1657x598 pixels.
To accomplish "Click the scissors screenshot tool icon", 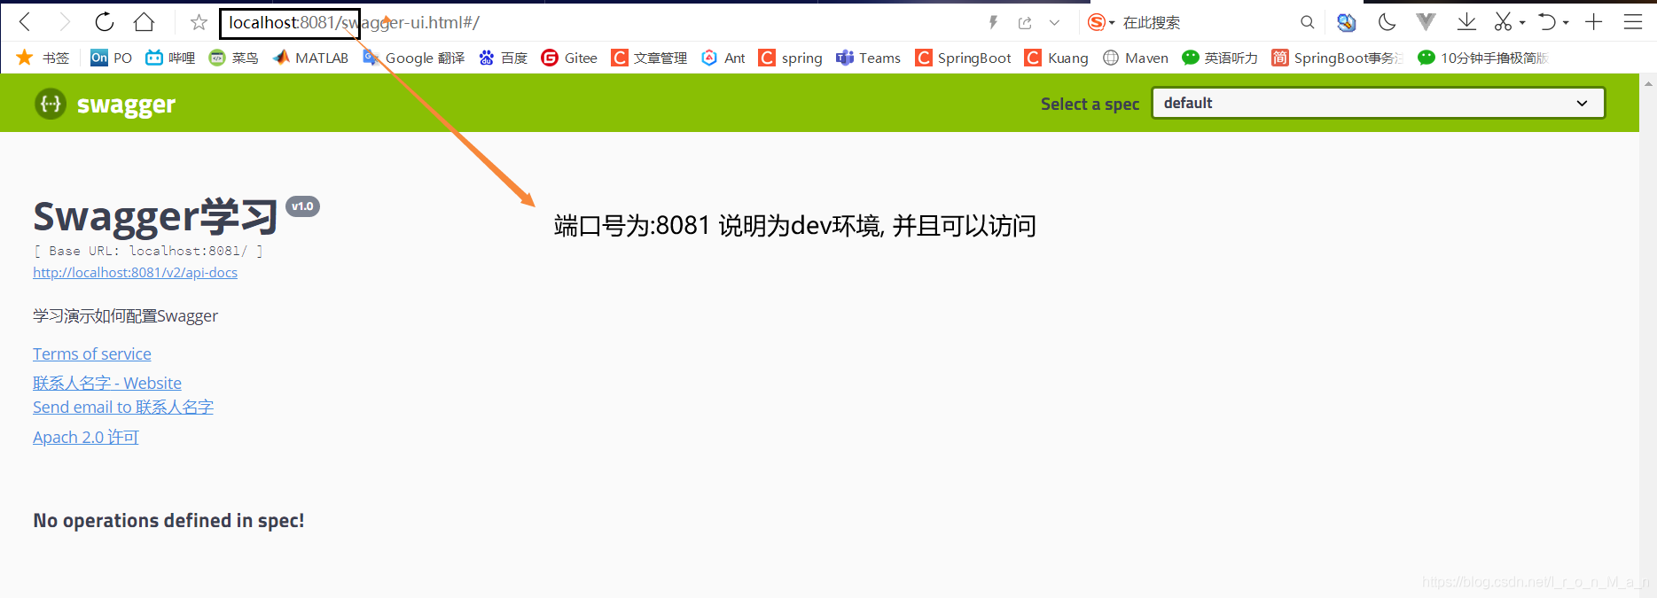I will coord(1503,22).
